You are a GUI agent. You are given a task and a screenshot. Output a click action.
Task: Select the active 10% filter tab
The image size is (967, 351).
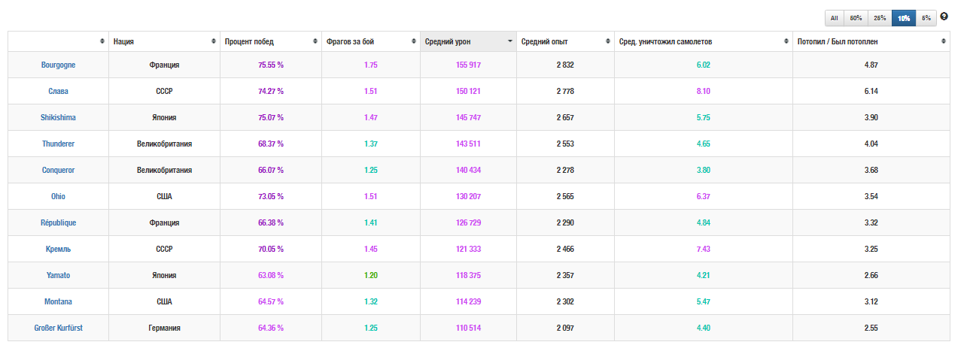tap(904, 17)
